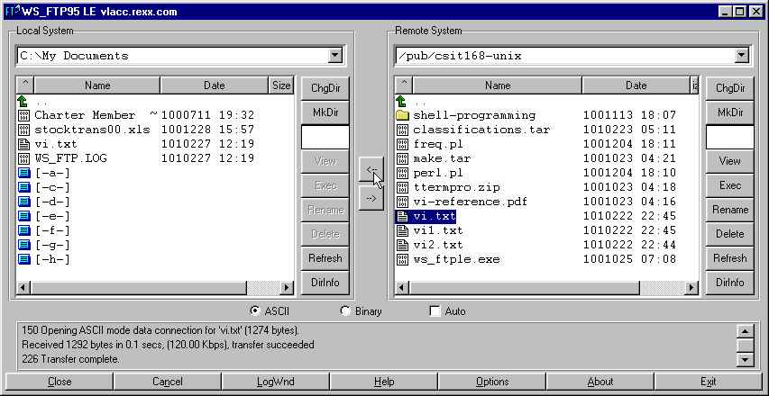Sort local list by Size column
Viewport: 769px width, 396px height.
[281, 85]
